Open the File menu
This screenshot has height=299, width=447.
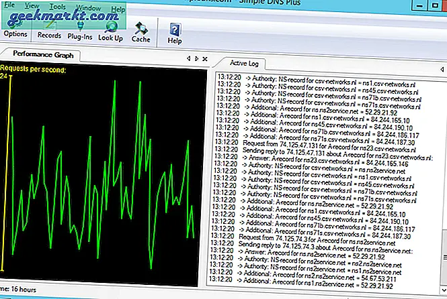(9, 5)
